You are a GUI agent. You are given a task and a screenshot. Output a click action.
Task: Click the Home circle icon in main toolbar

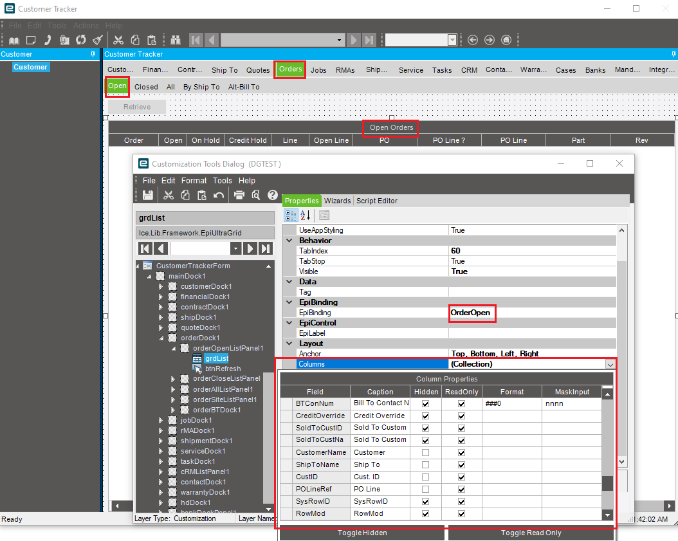tap(506, 41)
